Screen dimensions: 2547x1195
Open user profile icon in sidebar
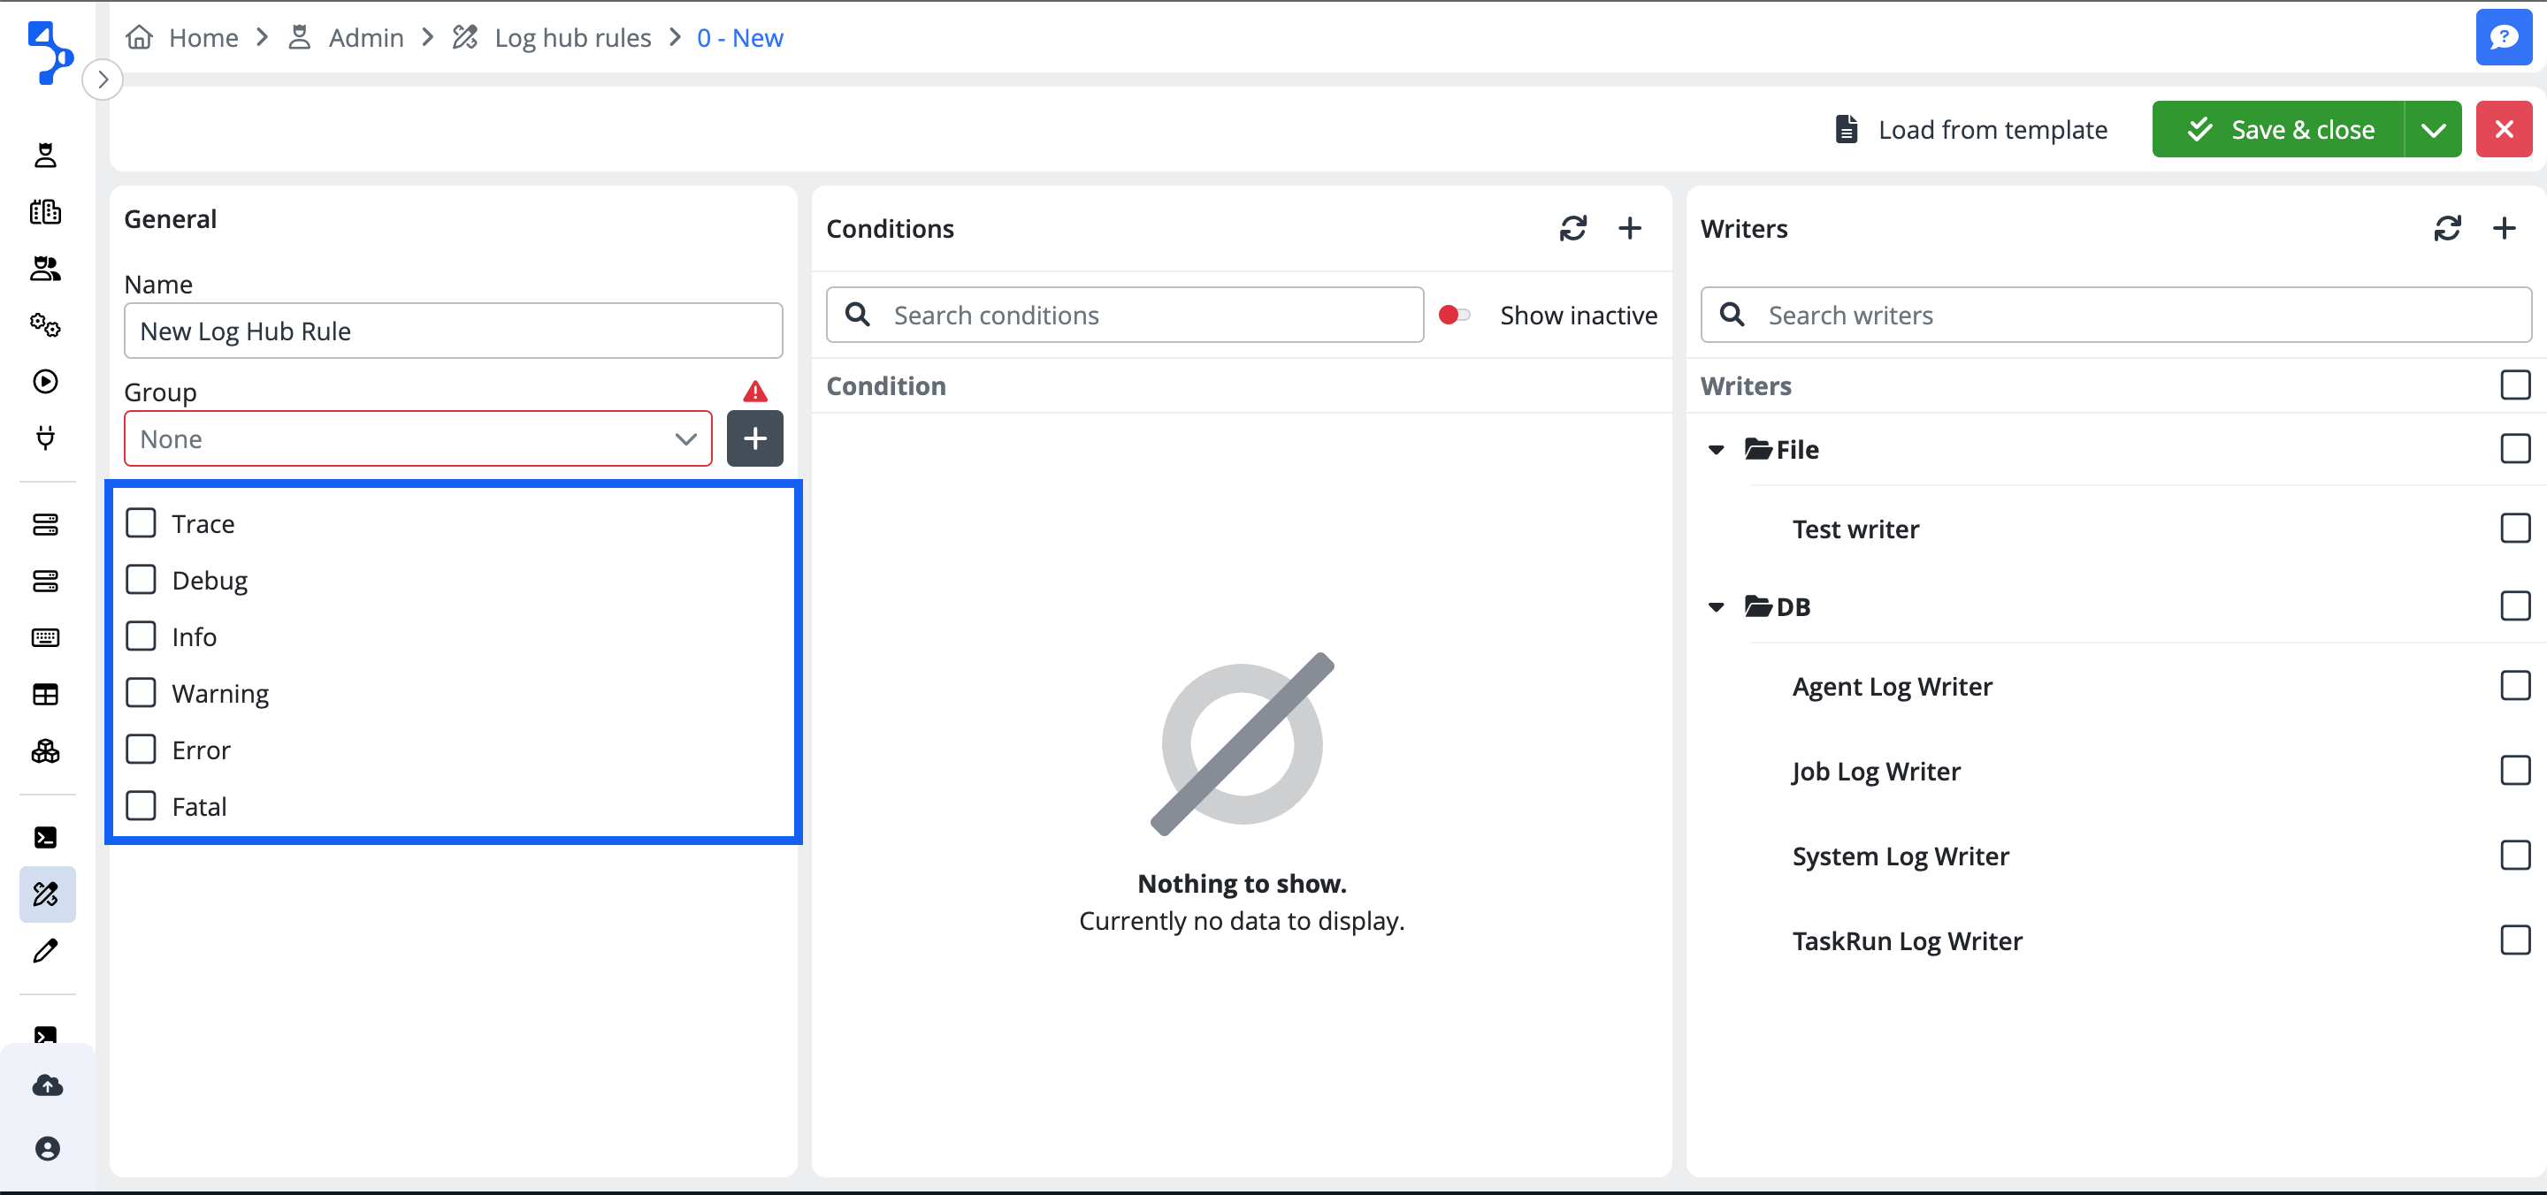(47, 1148)
